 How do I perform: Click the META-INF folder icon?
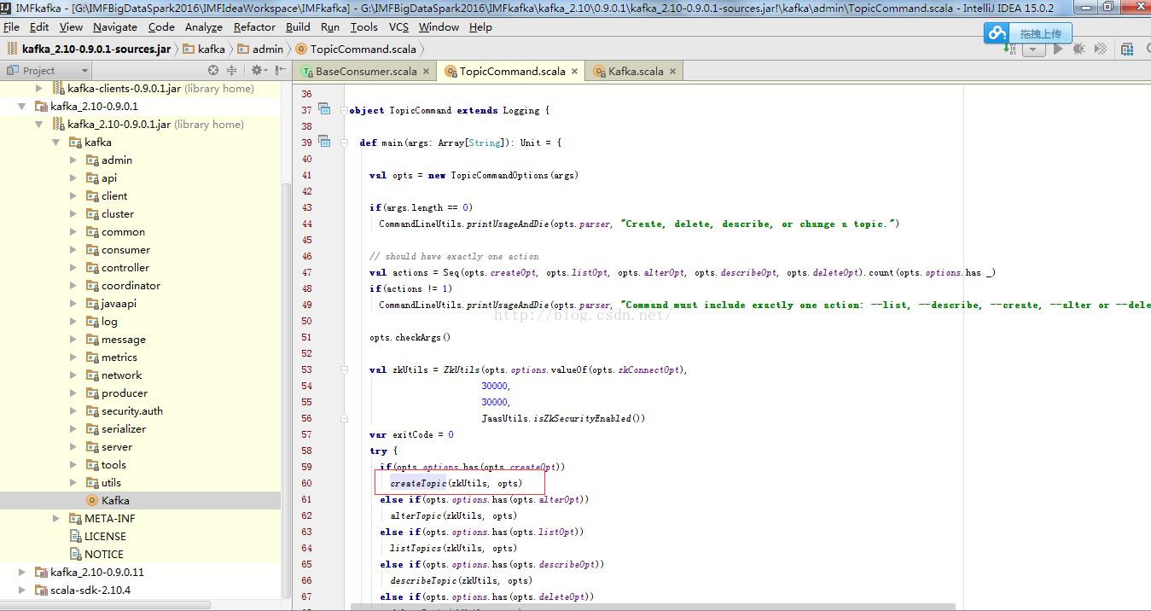coord(75,518)
